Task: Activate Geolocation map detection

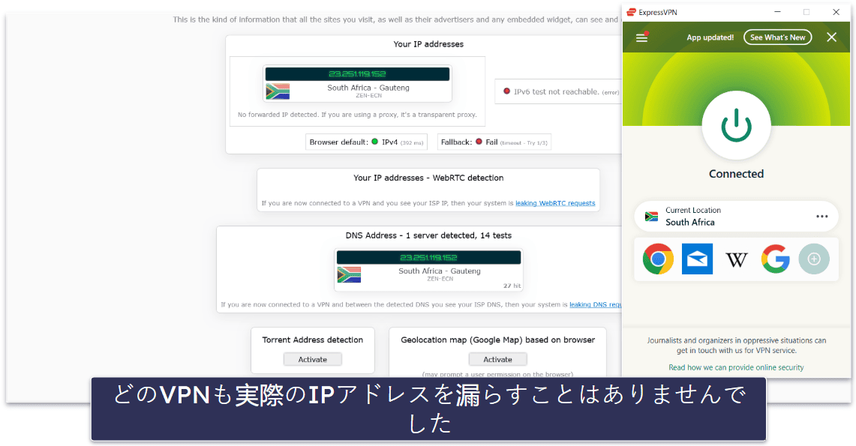Action: [x=497, y=359]
